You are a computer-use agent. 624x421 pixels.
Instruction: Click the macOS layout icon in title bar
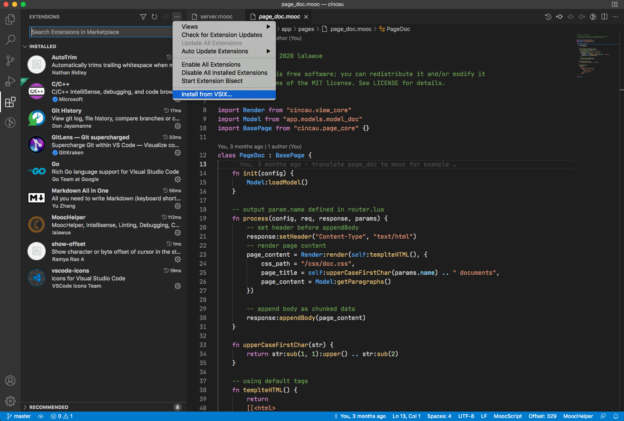[615, 4]
